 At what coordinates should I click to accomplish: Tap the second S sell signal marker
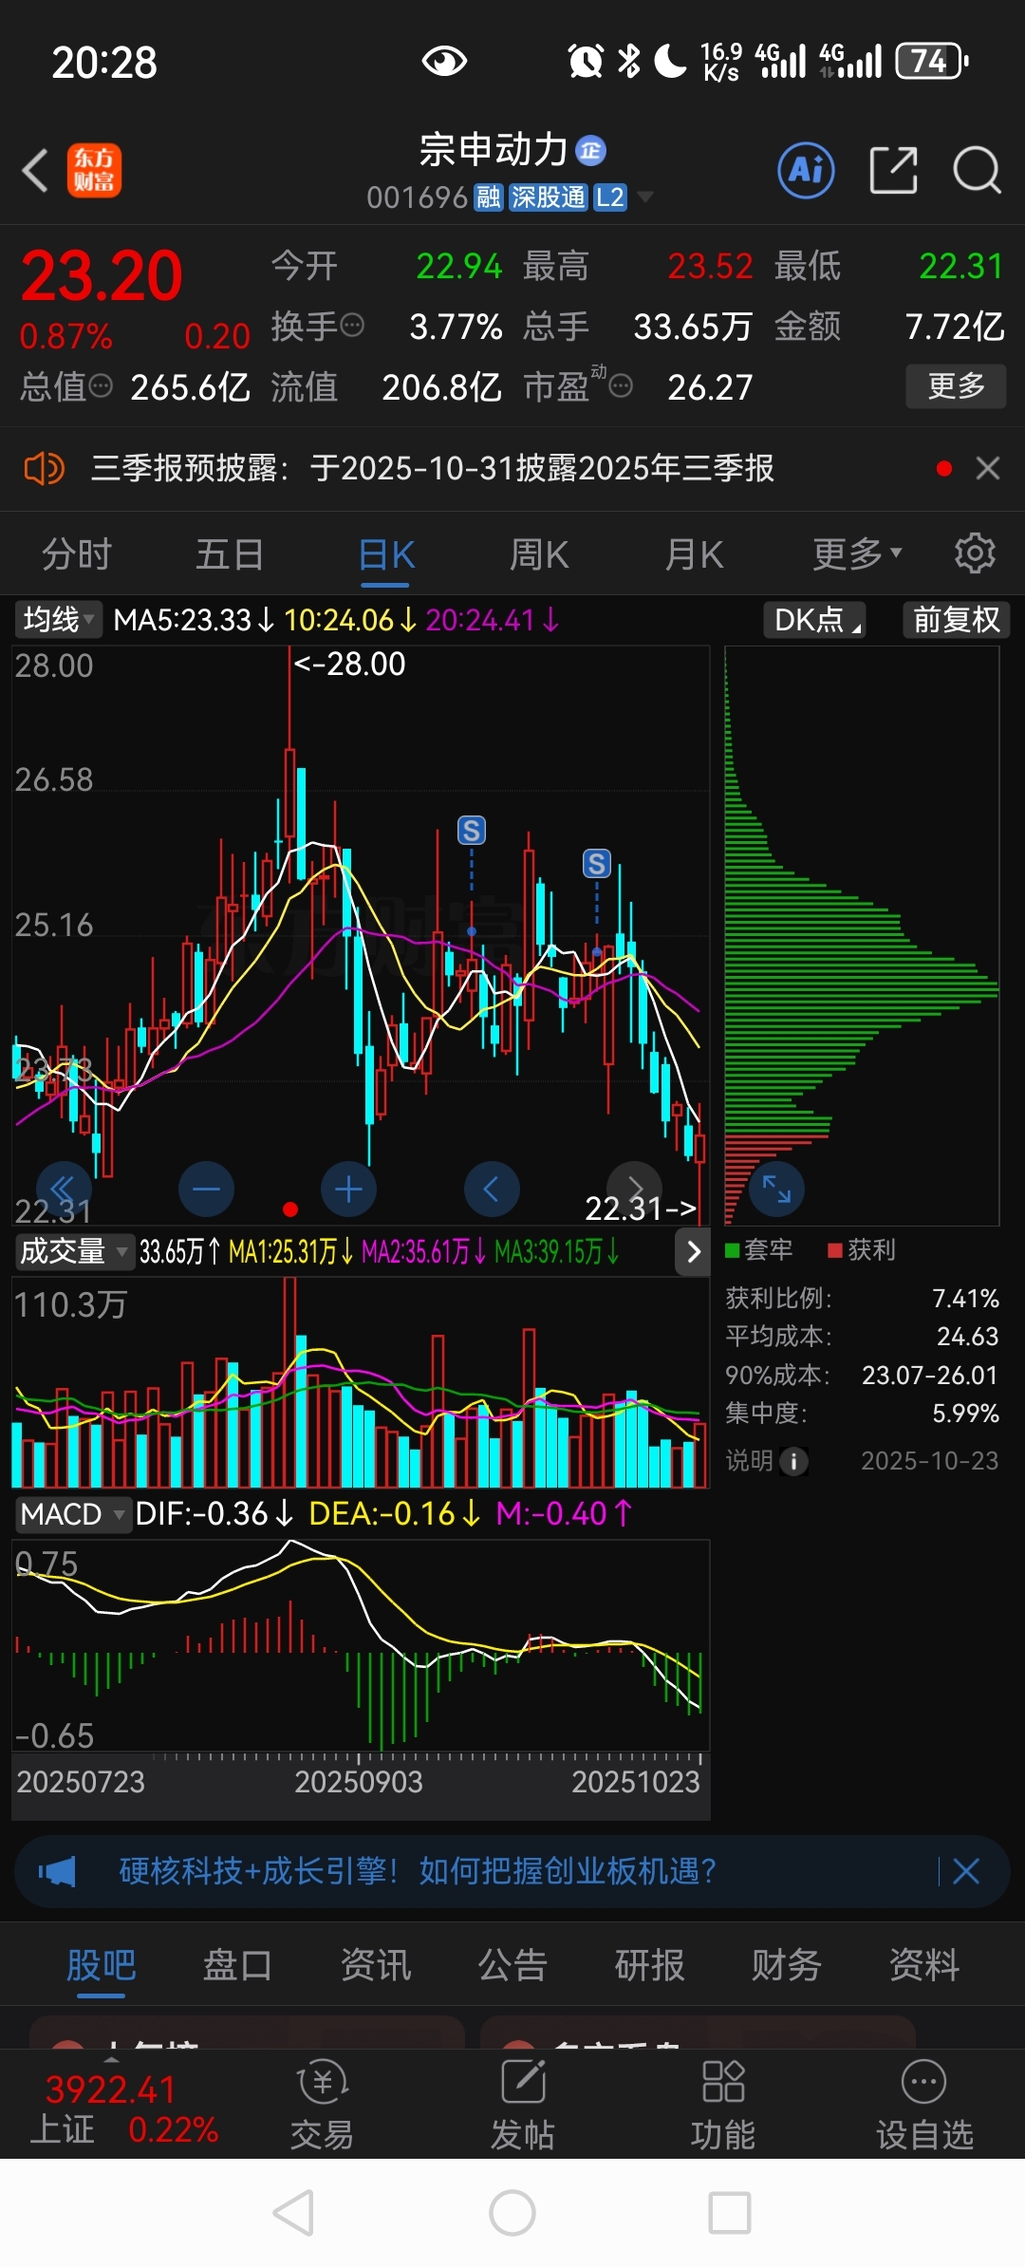[597, 864]
